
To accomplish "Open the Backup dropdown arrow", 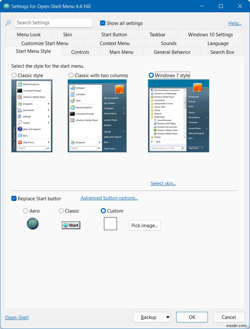I will tap(168, 317).
